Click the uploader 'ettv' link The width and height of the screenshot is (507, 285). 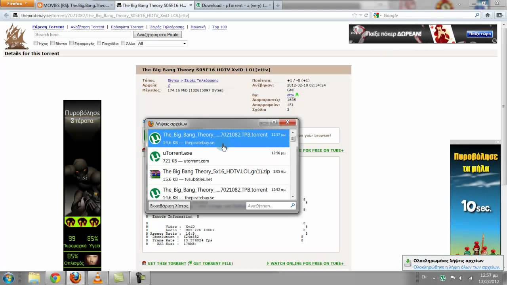coord(290,95)
